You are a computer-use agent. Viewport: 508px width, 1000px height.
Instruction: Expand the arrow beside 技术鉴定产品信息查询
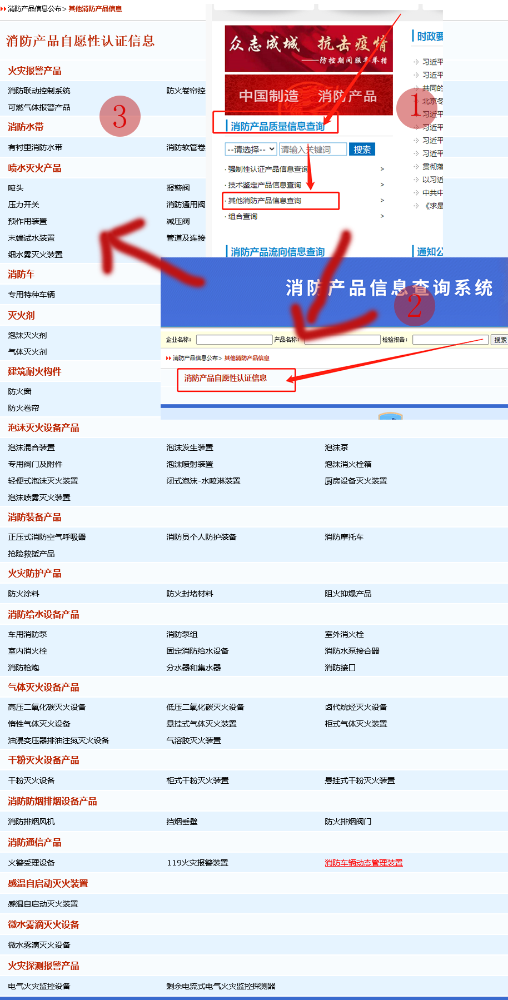382,185
